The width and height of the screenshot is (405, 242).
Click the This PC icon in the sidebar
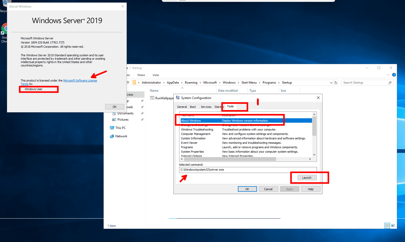(112, 128)
